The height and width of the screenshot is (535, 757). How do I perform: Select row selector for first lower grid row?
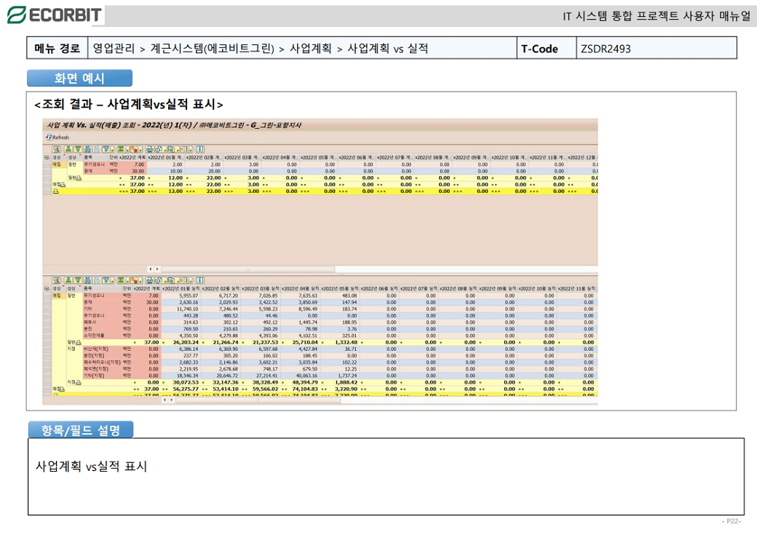coord(47,296)
